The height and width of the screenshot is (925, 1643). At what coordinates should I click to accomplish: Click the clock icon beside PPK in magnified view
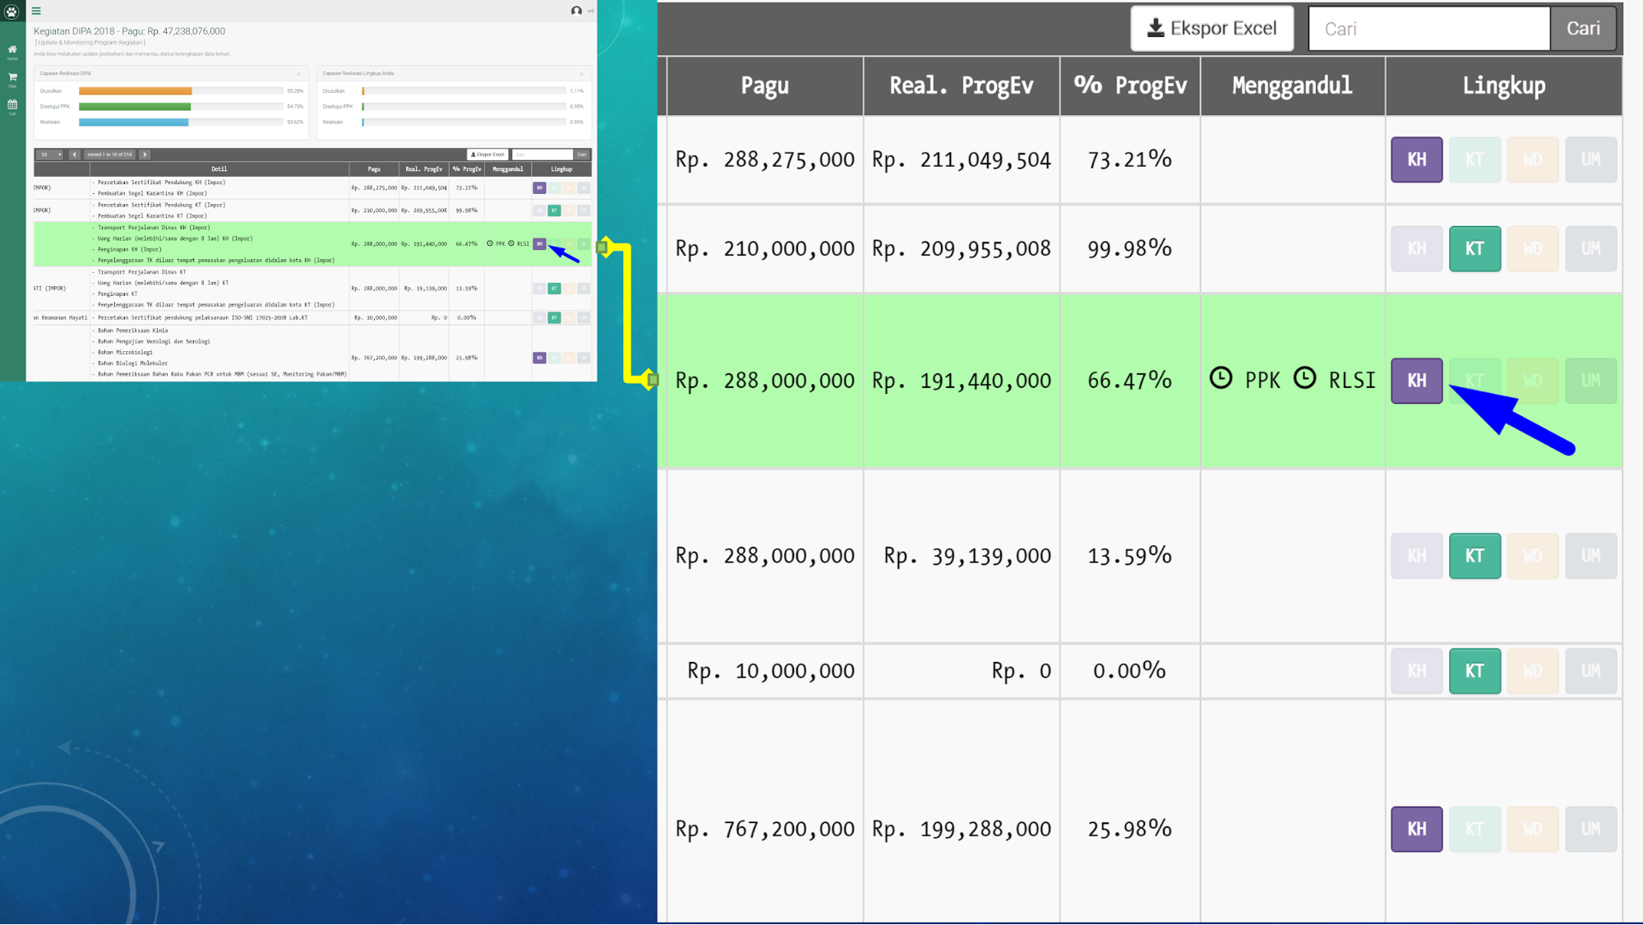click(1221, 378)
